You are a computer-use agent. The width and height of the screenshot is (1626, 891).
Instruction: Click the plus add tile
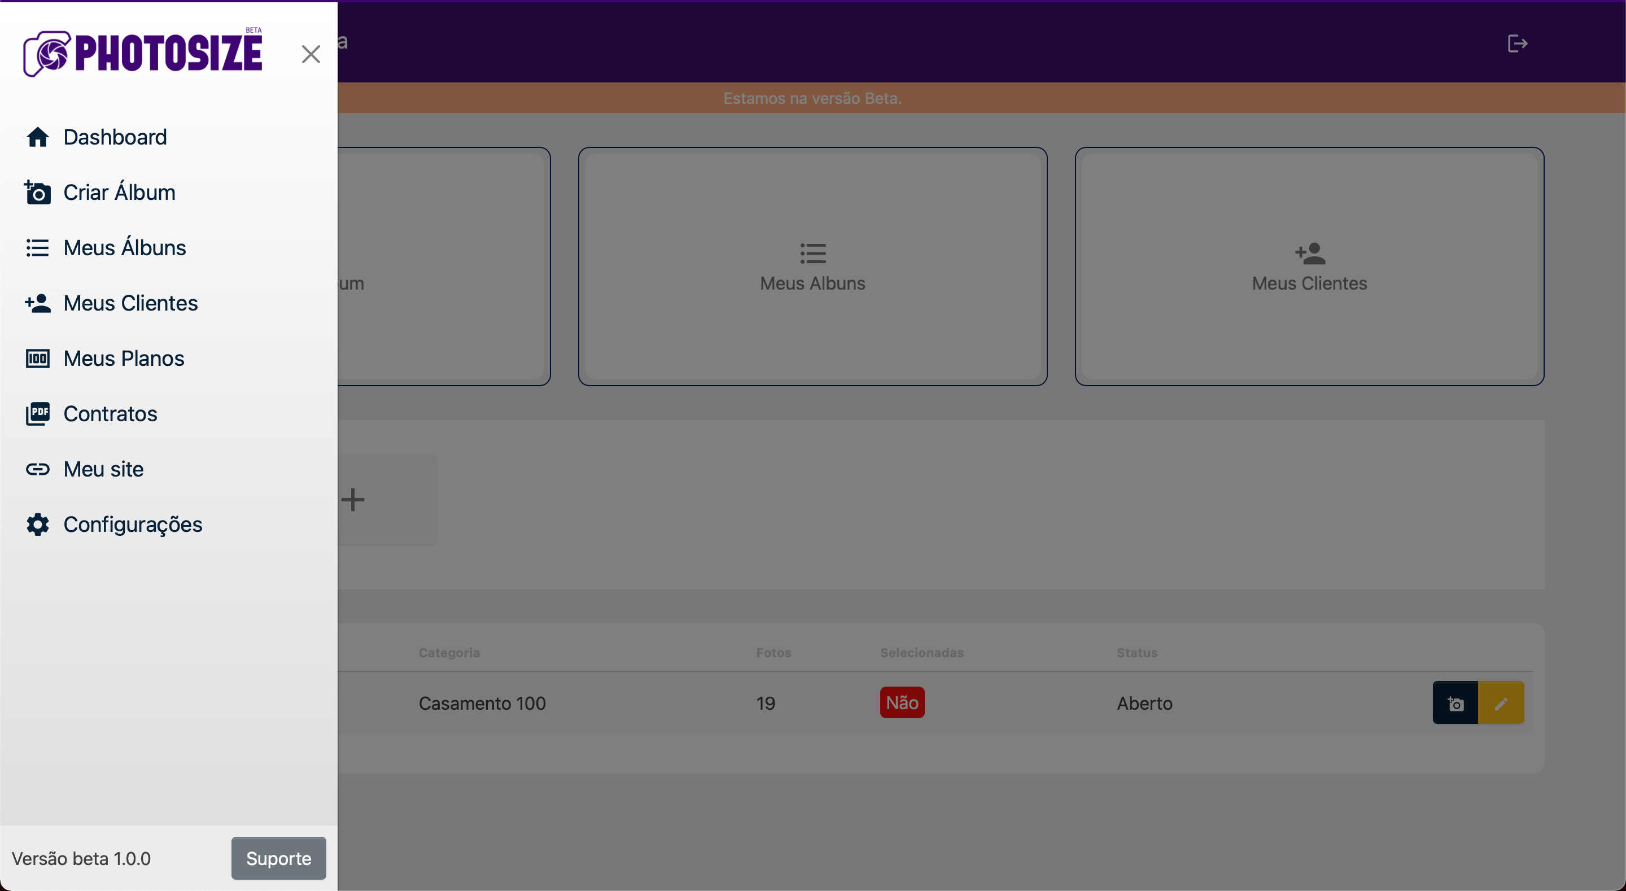353,500
